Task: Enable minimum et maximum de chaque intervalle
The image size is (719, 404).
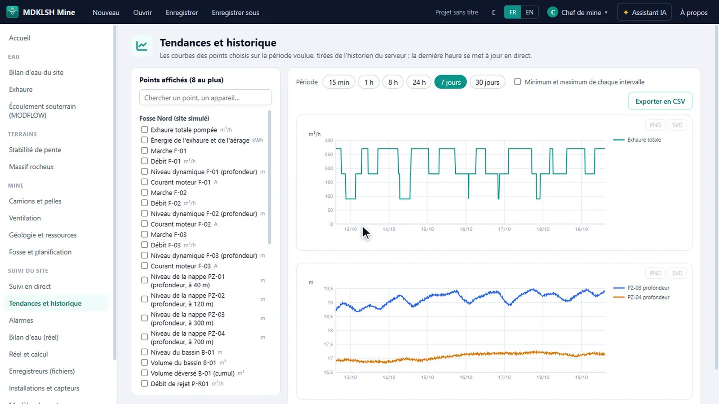Action: 518,82
